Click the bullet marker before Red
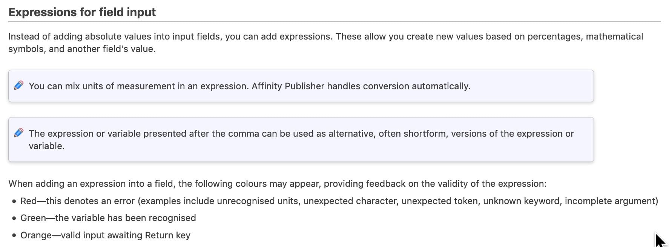 click(14, 201)
